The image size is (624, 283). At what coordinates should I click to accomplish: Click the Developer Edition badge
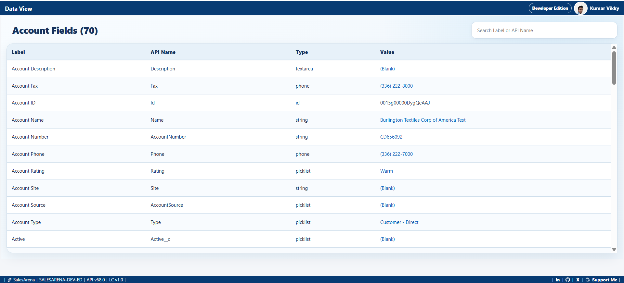pos(550,8)
